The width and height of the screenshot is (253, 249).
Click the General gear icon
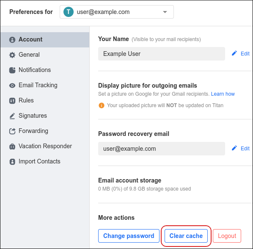pos(12,55)
